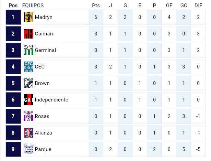This screenshot has height=161, width=211.
Task: Click the Madryn team crest icon
Action: 28,17
